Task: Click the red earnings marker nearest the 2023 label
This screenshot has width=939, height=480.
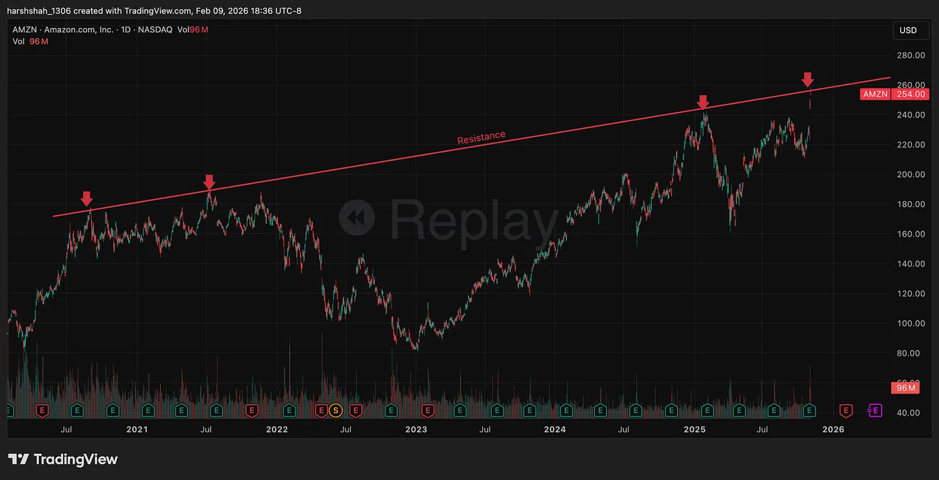Action: [x=427, y=409]
